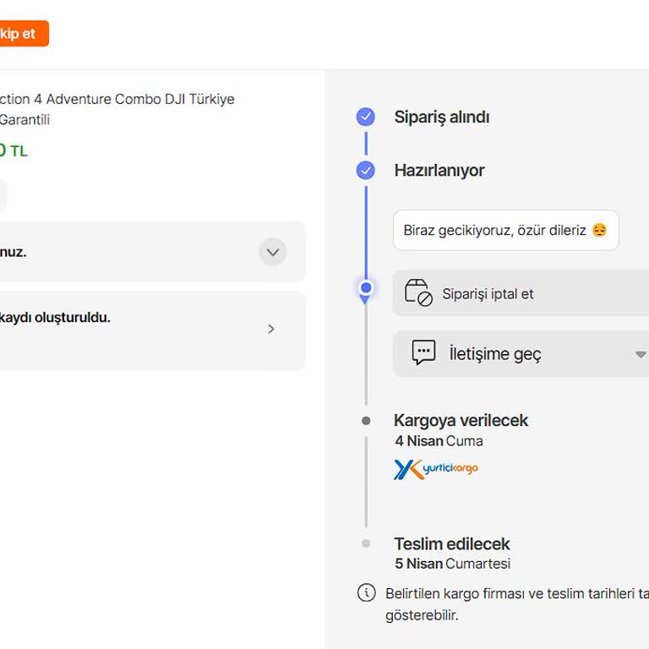Click the sad emoji in the delay message
Screen dimensions: 649x649
click(x=599, y=231)
